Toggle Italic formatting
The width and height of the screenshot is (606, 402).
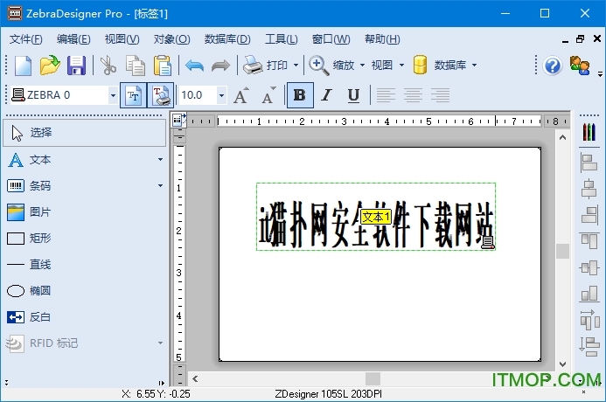(326, 95)
